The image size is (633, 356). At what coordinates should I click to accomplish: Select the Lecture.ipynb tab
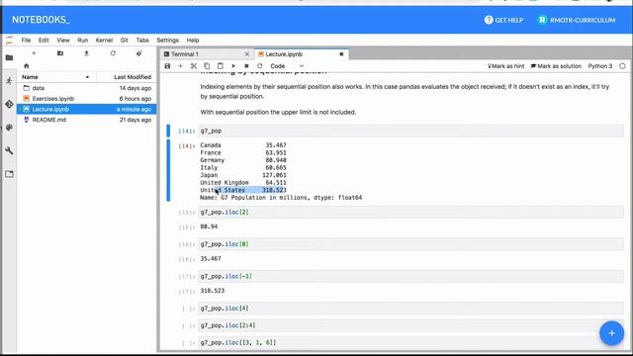tap(301, 54)
